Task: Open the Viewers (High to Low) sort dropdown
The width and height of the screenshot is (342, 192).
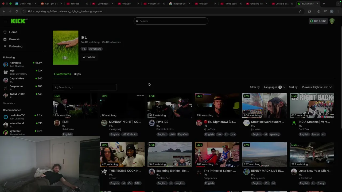Action: [317, 87]
